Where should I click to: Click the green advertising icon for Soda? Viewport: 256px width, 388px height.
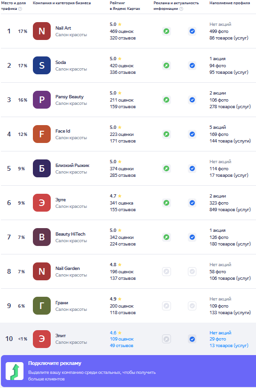tap(167, 65)
